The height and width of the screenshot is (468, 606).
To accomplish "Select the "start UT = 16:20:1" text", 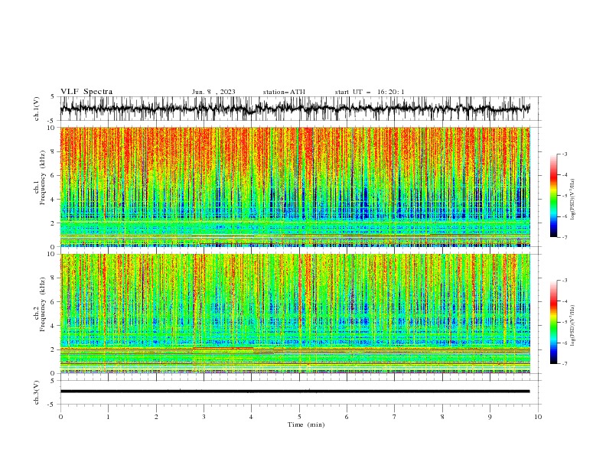I will pos(370,92).
